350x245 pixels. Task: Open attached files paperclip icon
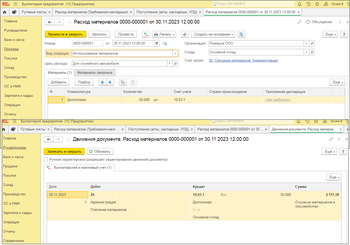[185, 34]
